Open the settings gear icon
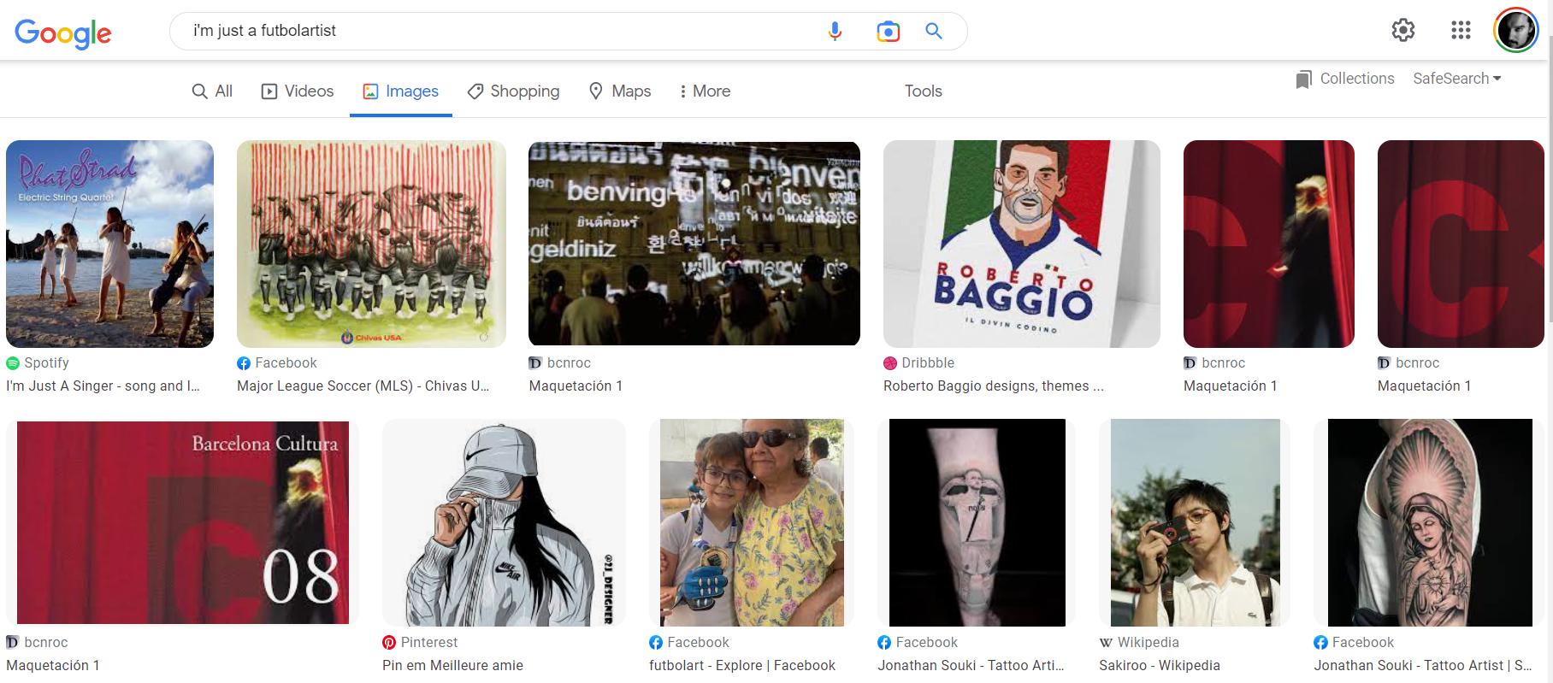Screen dimensions: 1553x683 point(1402,31)
